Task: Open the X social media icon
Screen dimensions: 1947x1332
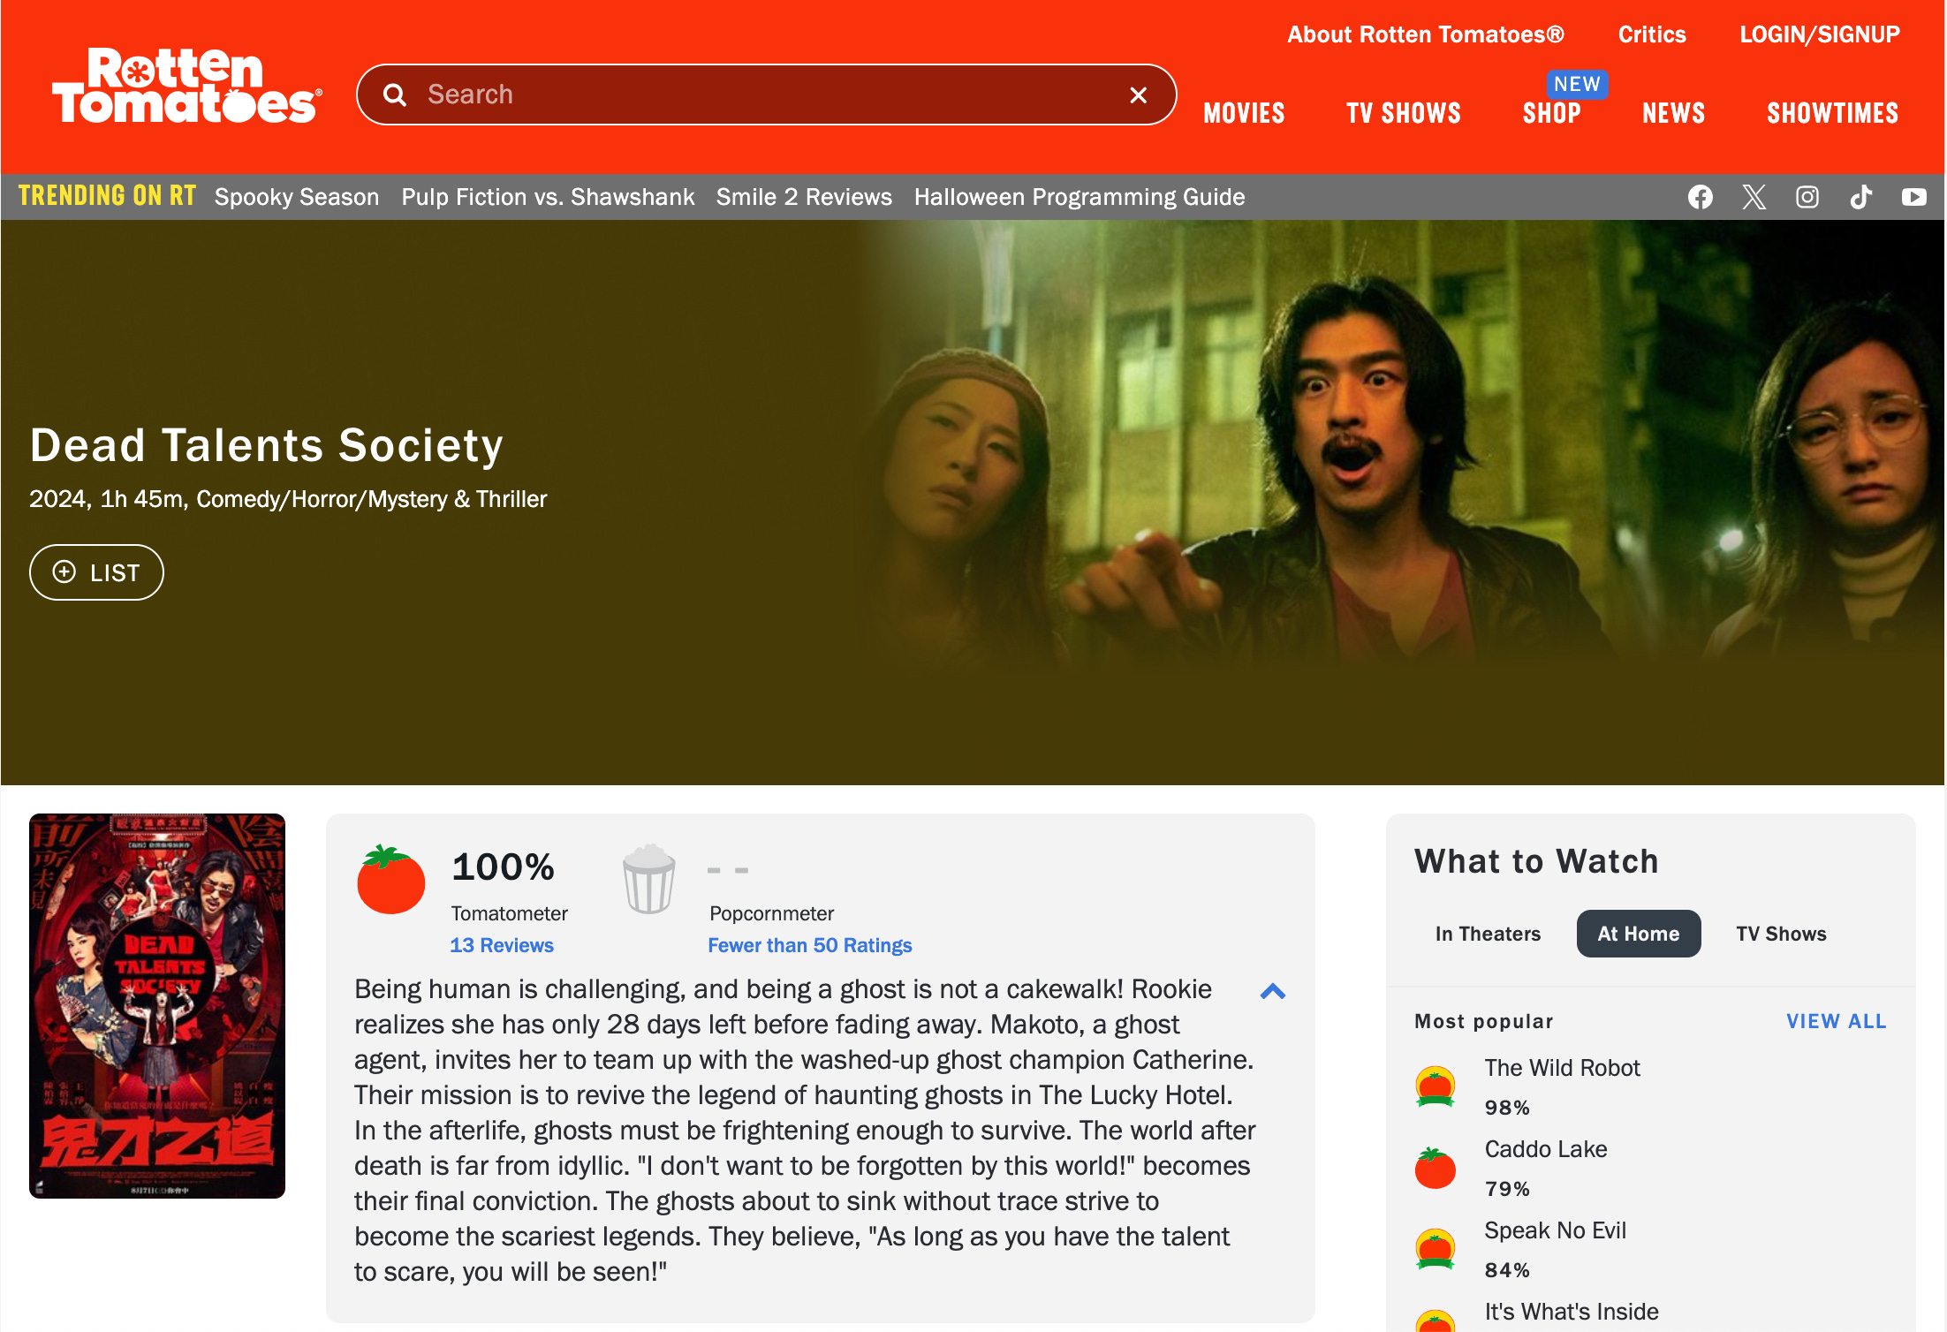Action: pos(1754,197)
